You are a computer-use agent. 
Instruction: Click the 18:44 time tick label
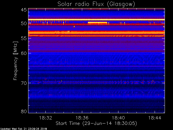pyautogui.click(x=155, y=118)
